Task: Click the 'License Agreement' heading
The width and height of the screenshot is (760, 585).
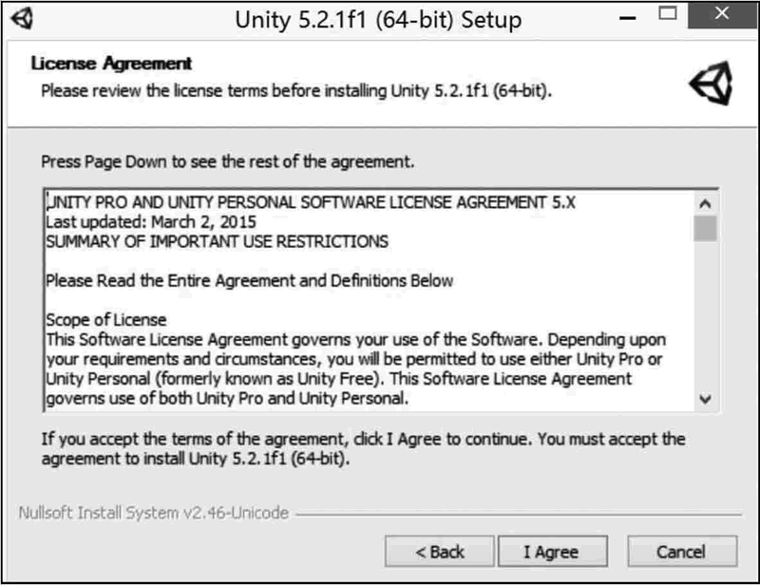Action: pyautogui.click(x=111, y=64)
